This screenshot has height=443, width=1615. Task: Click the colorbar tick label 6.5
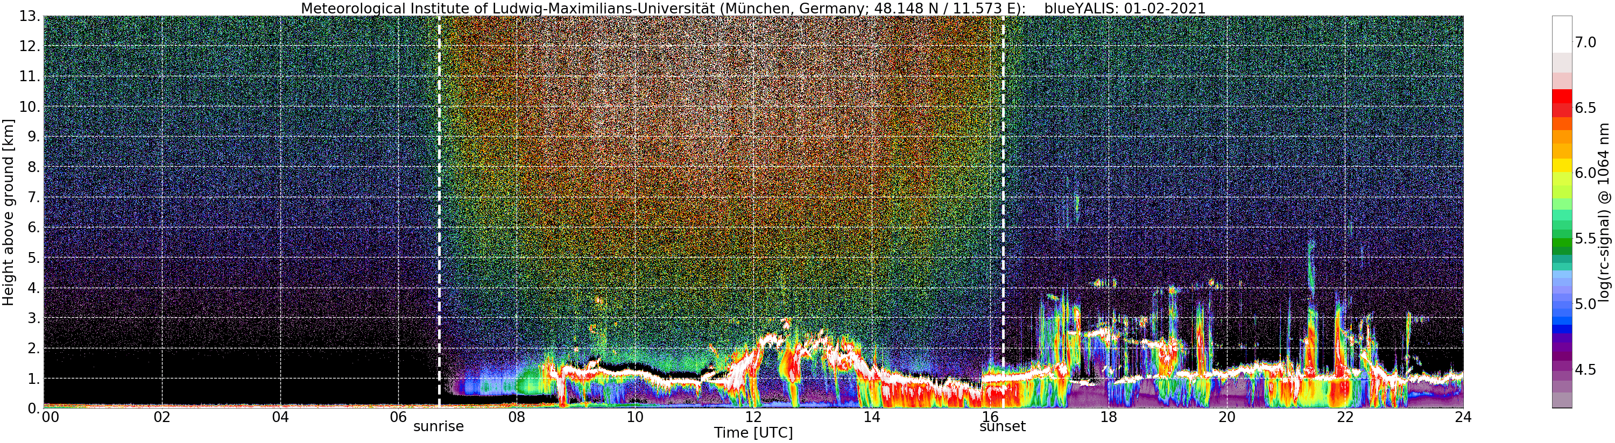click(x=1585, y=108)
